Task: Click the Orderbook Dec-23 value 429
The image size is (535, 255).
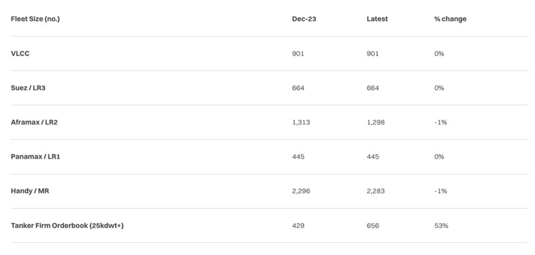Action: tap(298, 226)
